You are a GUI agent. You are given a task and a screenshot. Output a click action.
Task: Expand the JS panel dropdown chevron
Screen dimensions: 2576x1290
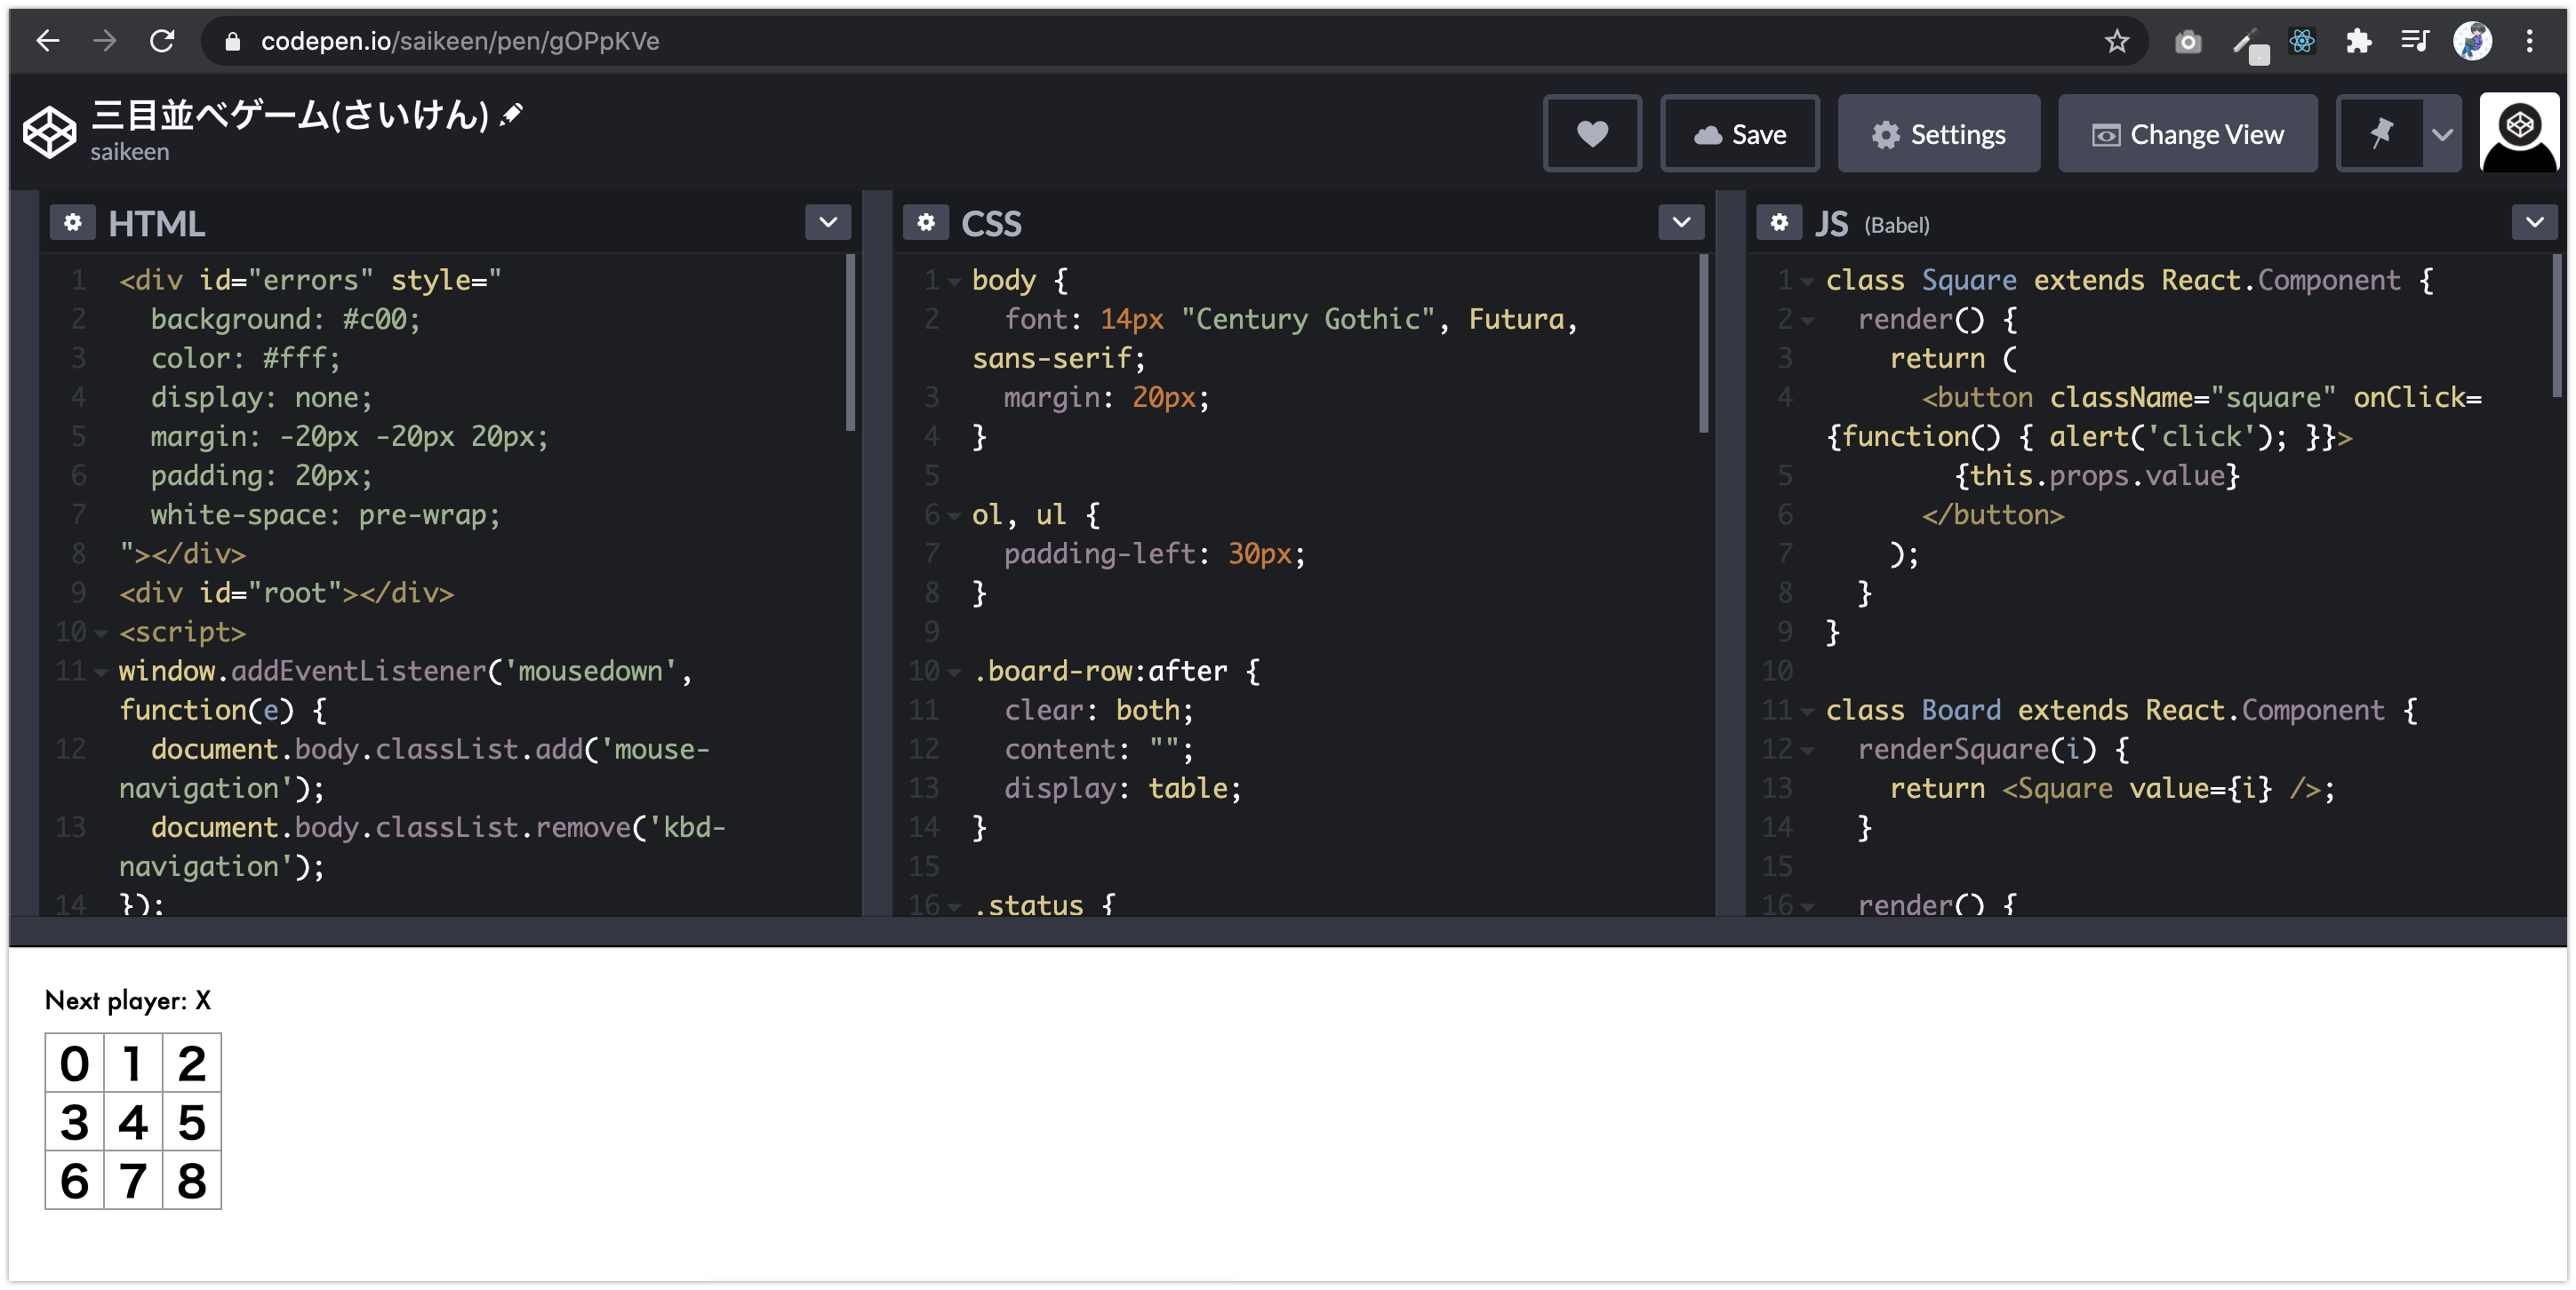click(x=2534, y=223)
